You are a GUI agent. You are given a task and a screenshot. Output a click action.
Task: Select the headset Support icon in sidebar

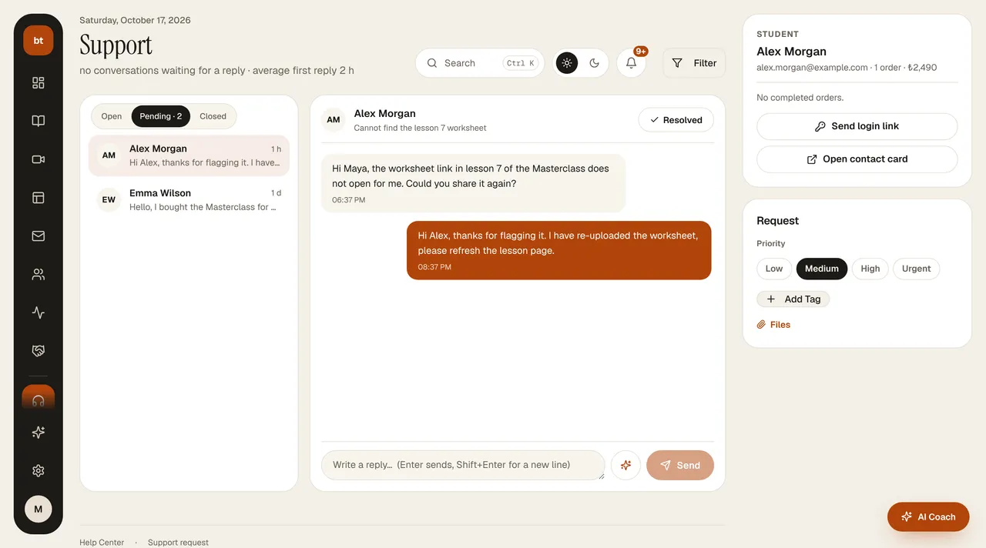click(39, 398)
